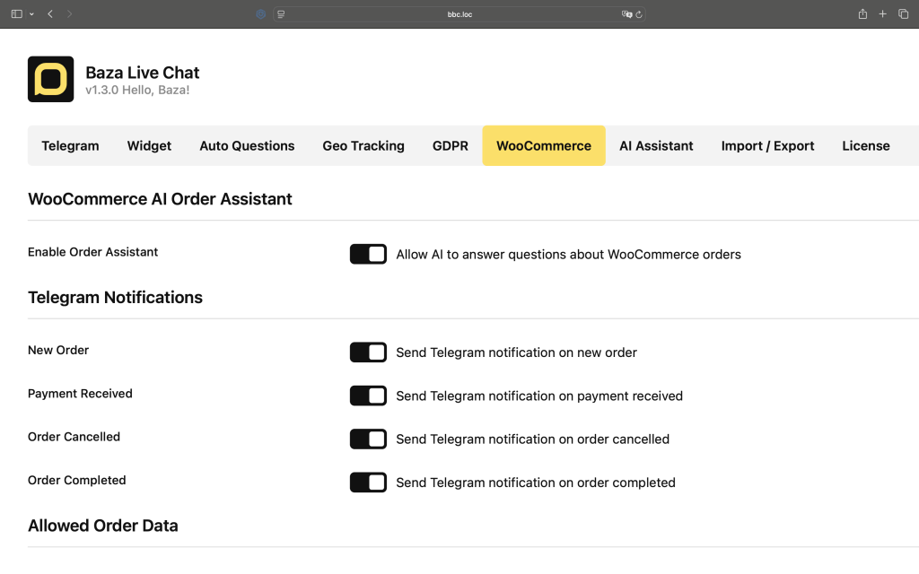Open the Widget tab
The height and width of the screenshot is (574, 919).
(150, 146)
